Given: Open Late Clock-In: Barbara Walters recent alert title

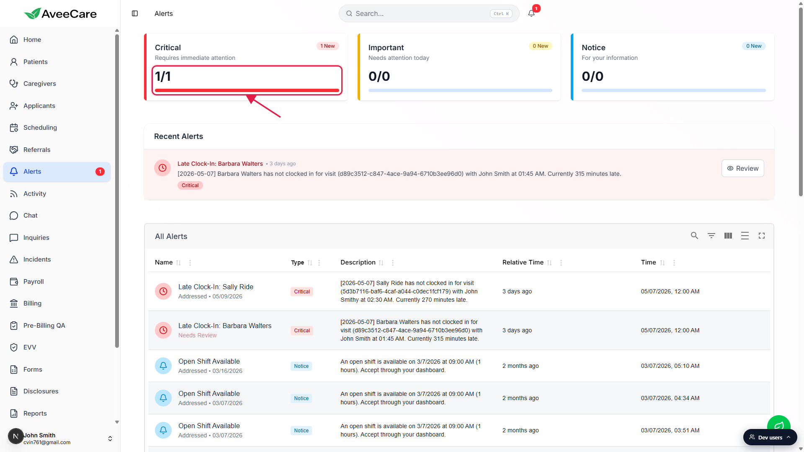Looking at the screenshot, I should pyautogui.click(x=220, y=164).
